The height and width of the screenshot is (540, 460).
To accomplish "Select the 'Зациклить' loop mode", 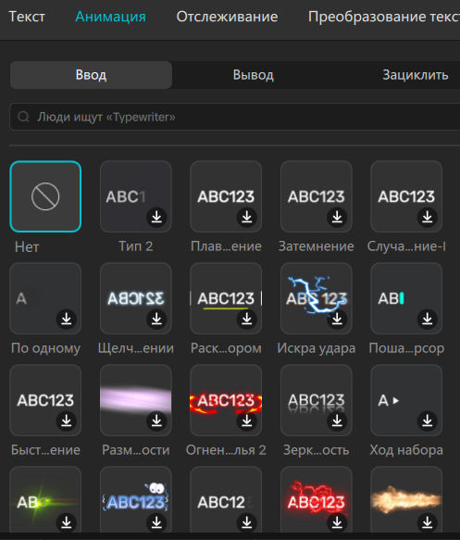I will [416, 75].
